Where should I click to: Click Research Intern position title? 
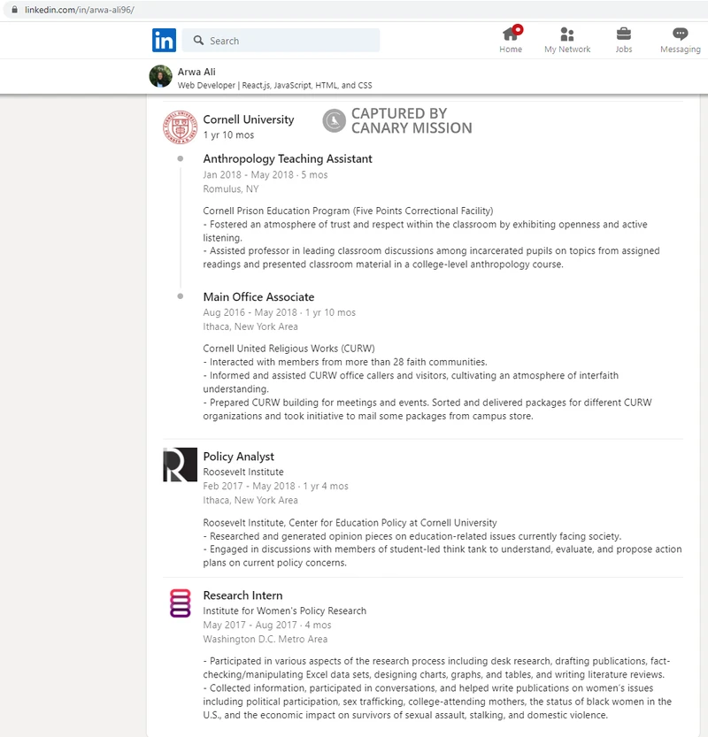click(x=242, y=595)
